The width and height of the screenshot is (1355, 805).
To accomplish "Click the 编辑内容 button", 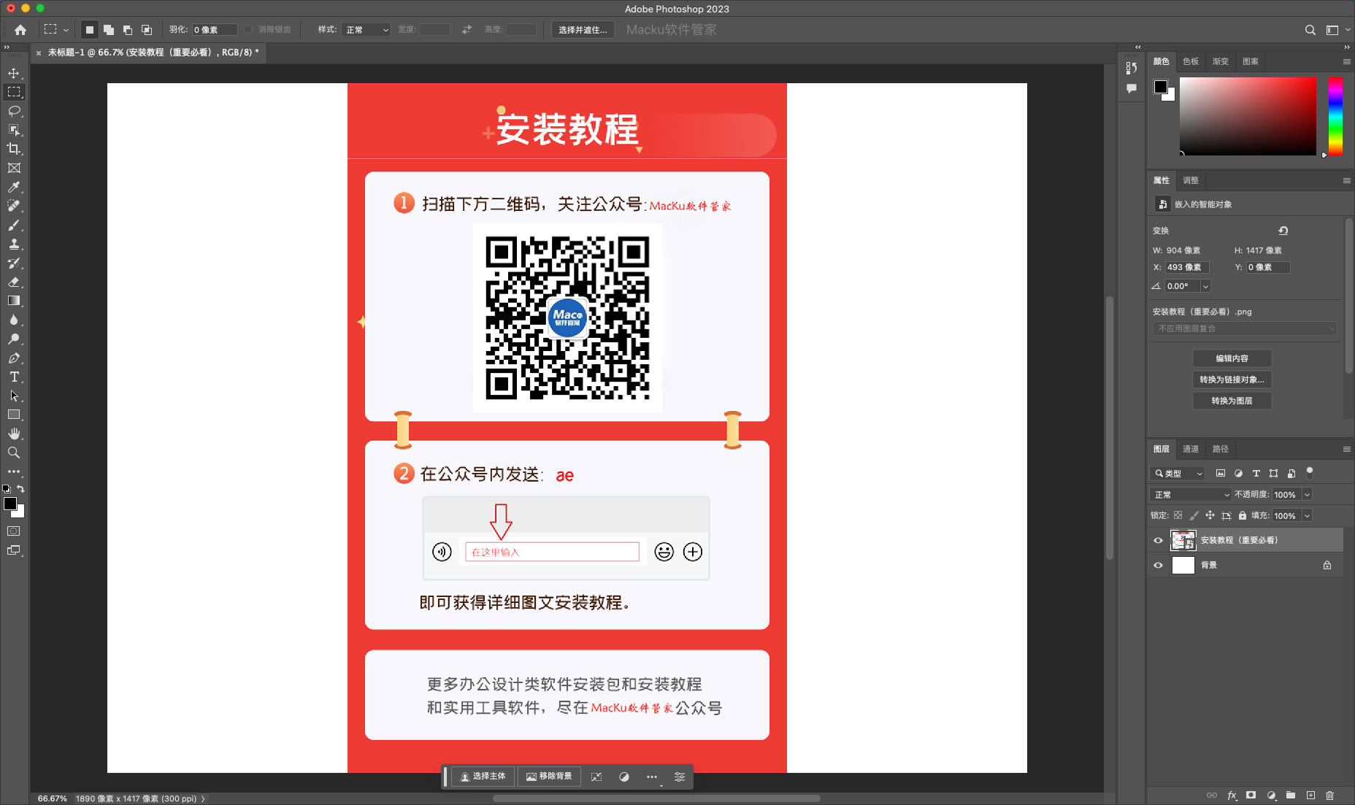I will coord(1232,358).
